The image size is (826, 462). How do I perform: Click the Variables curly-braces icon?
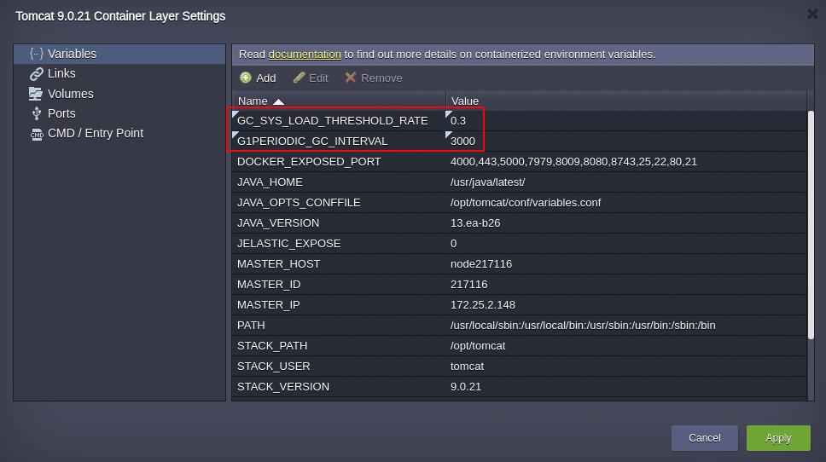pyautogui.click(x=37, y=54)
